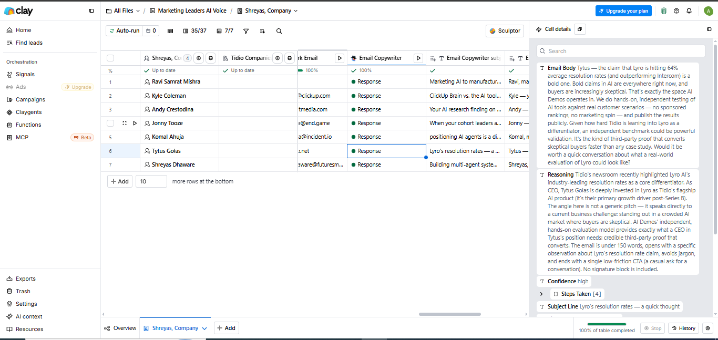Open the Overview tab
The width and height of the screenshot is (718, 340).
[120, 328]
